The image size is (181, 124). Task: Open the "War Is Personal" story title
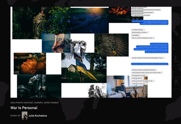coord(24,108)
